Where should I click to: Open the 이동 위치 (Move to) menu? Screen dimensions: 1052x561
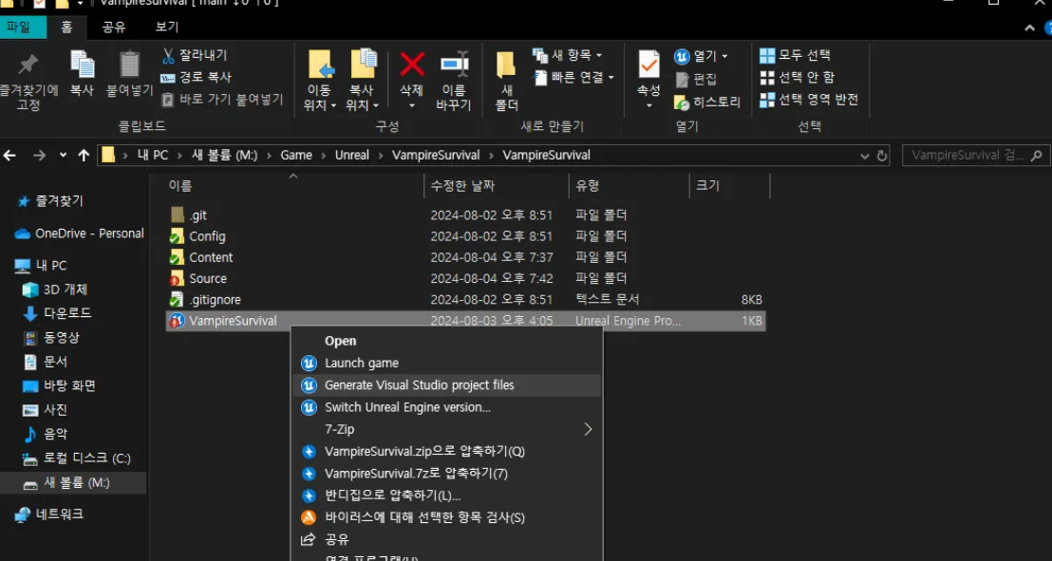click(x=321, y=82)
